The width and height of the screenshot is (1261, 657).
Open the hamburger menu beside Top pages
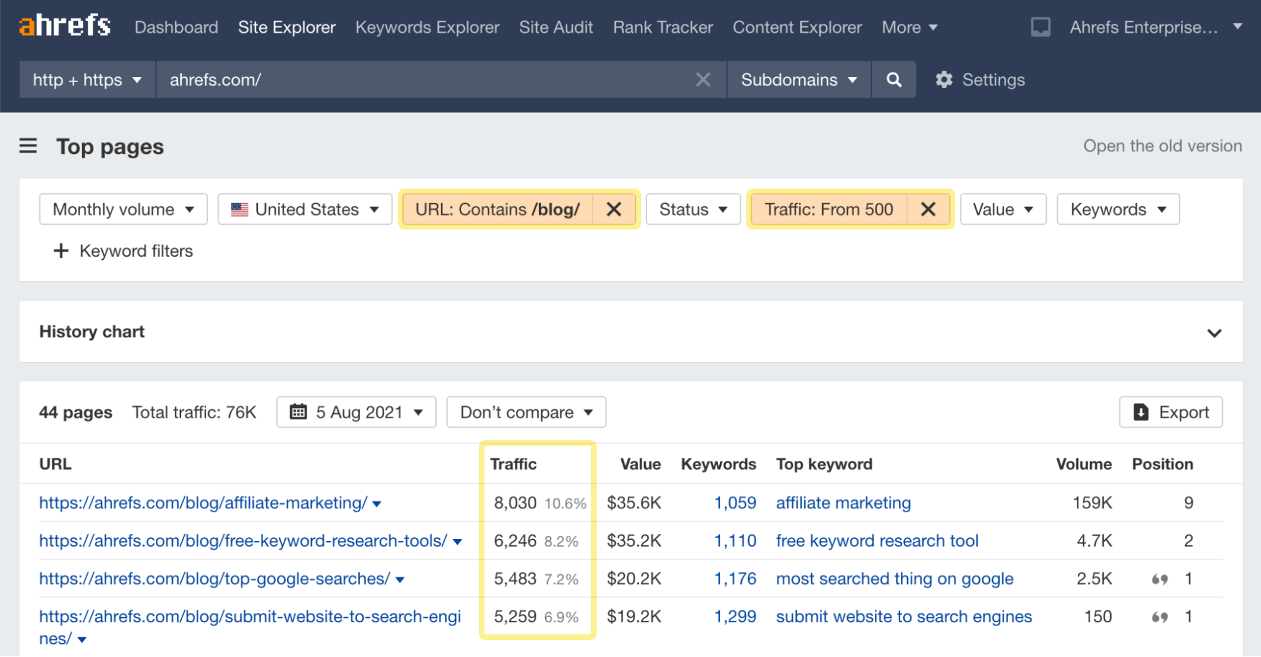[x=28, y=146]
